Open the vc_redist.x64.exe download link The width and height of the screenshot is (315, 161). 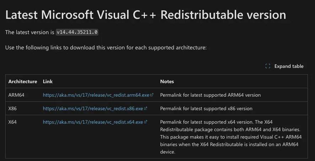tap(93, 122)
